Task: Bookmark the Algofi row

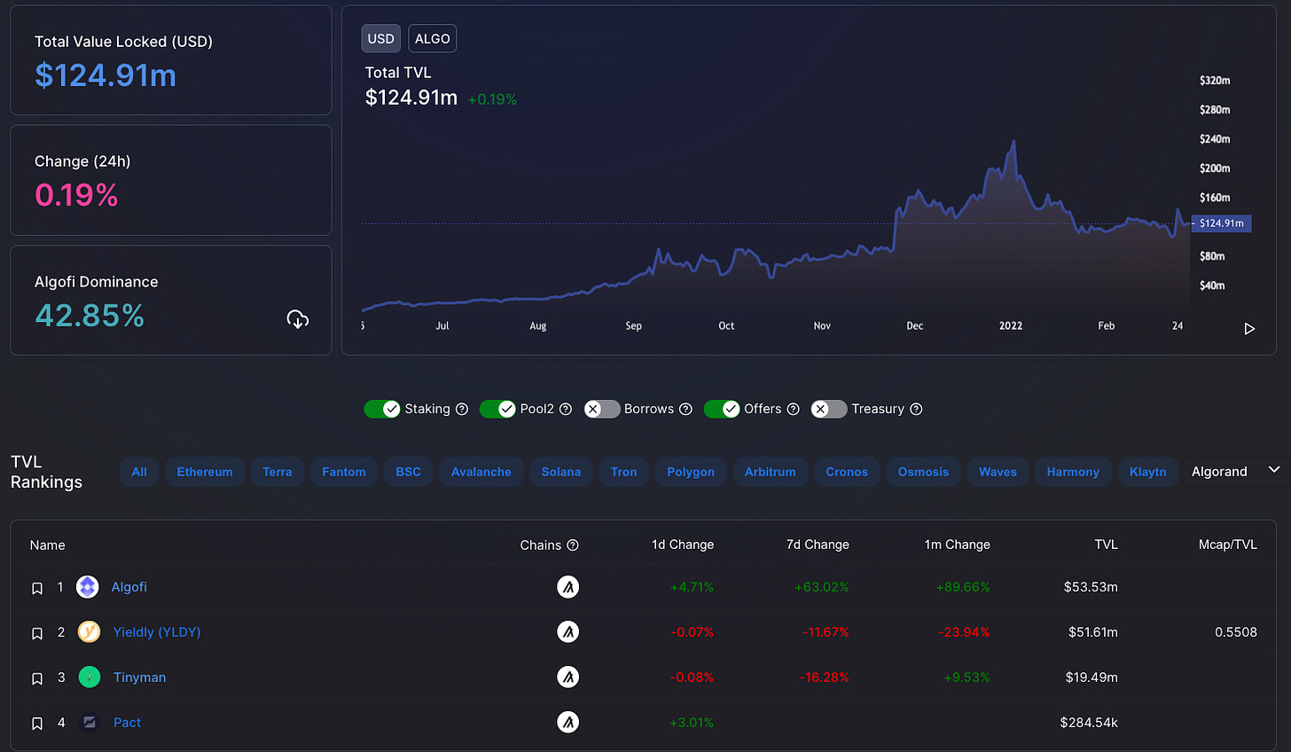Action: [x=37, y=588]
